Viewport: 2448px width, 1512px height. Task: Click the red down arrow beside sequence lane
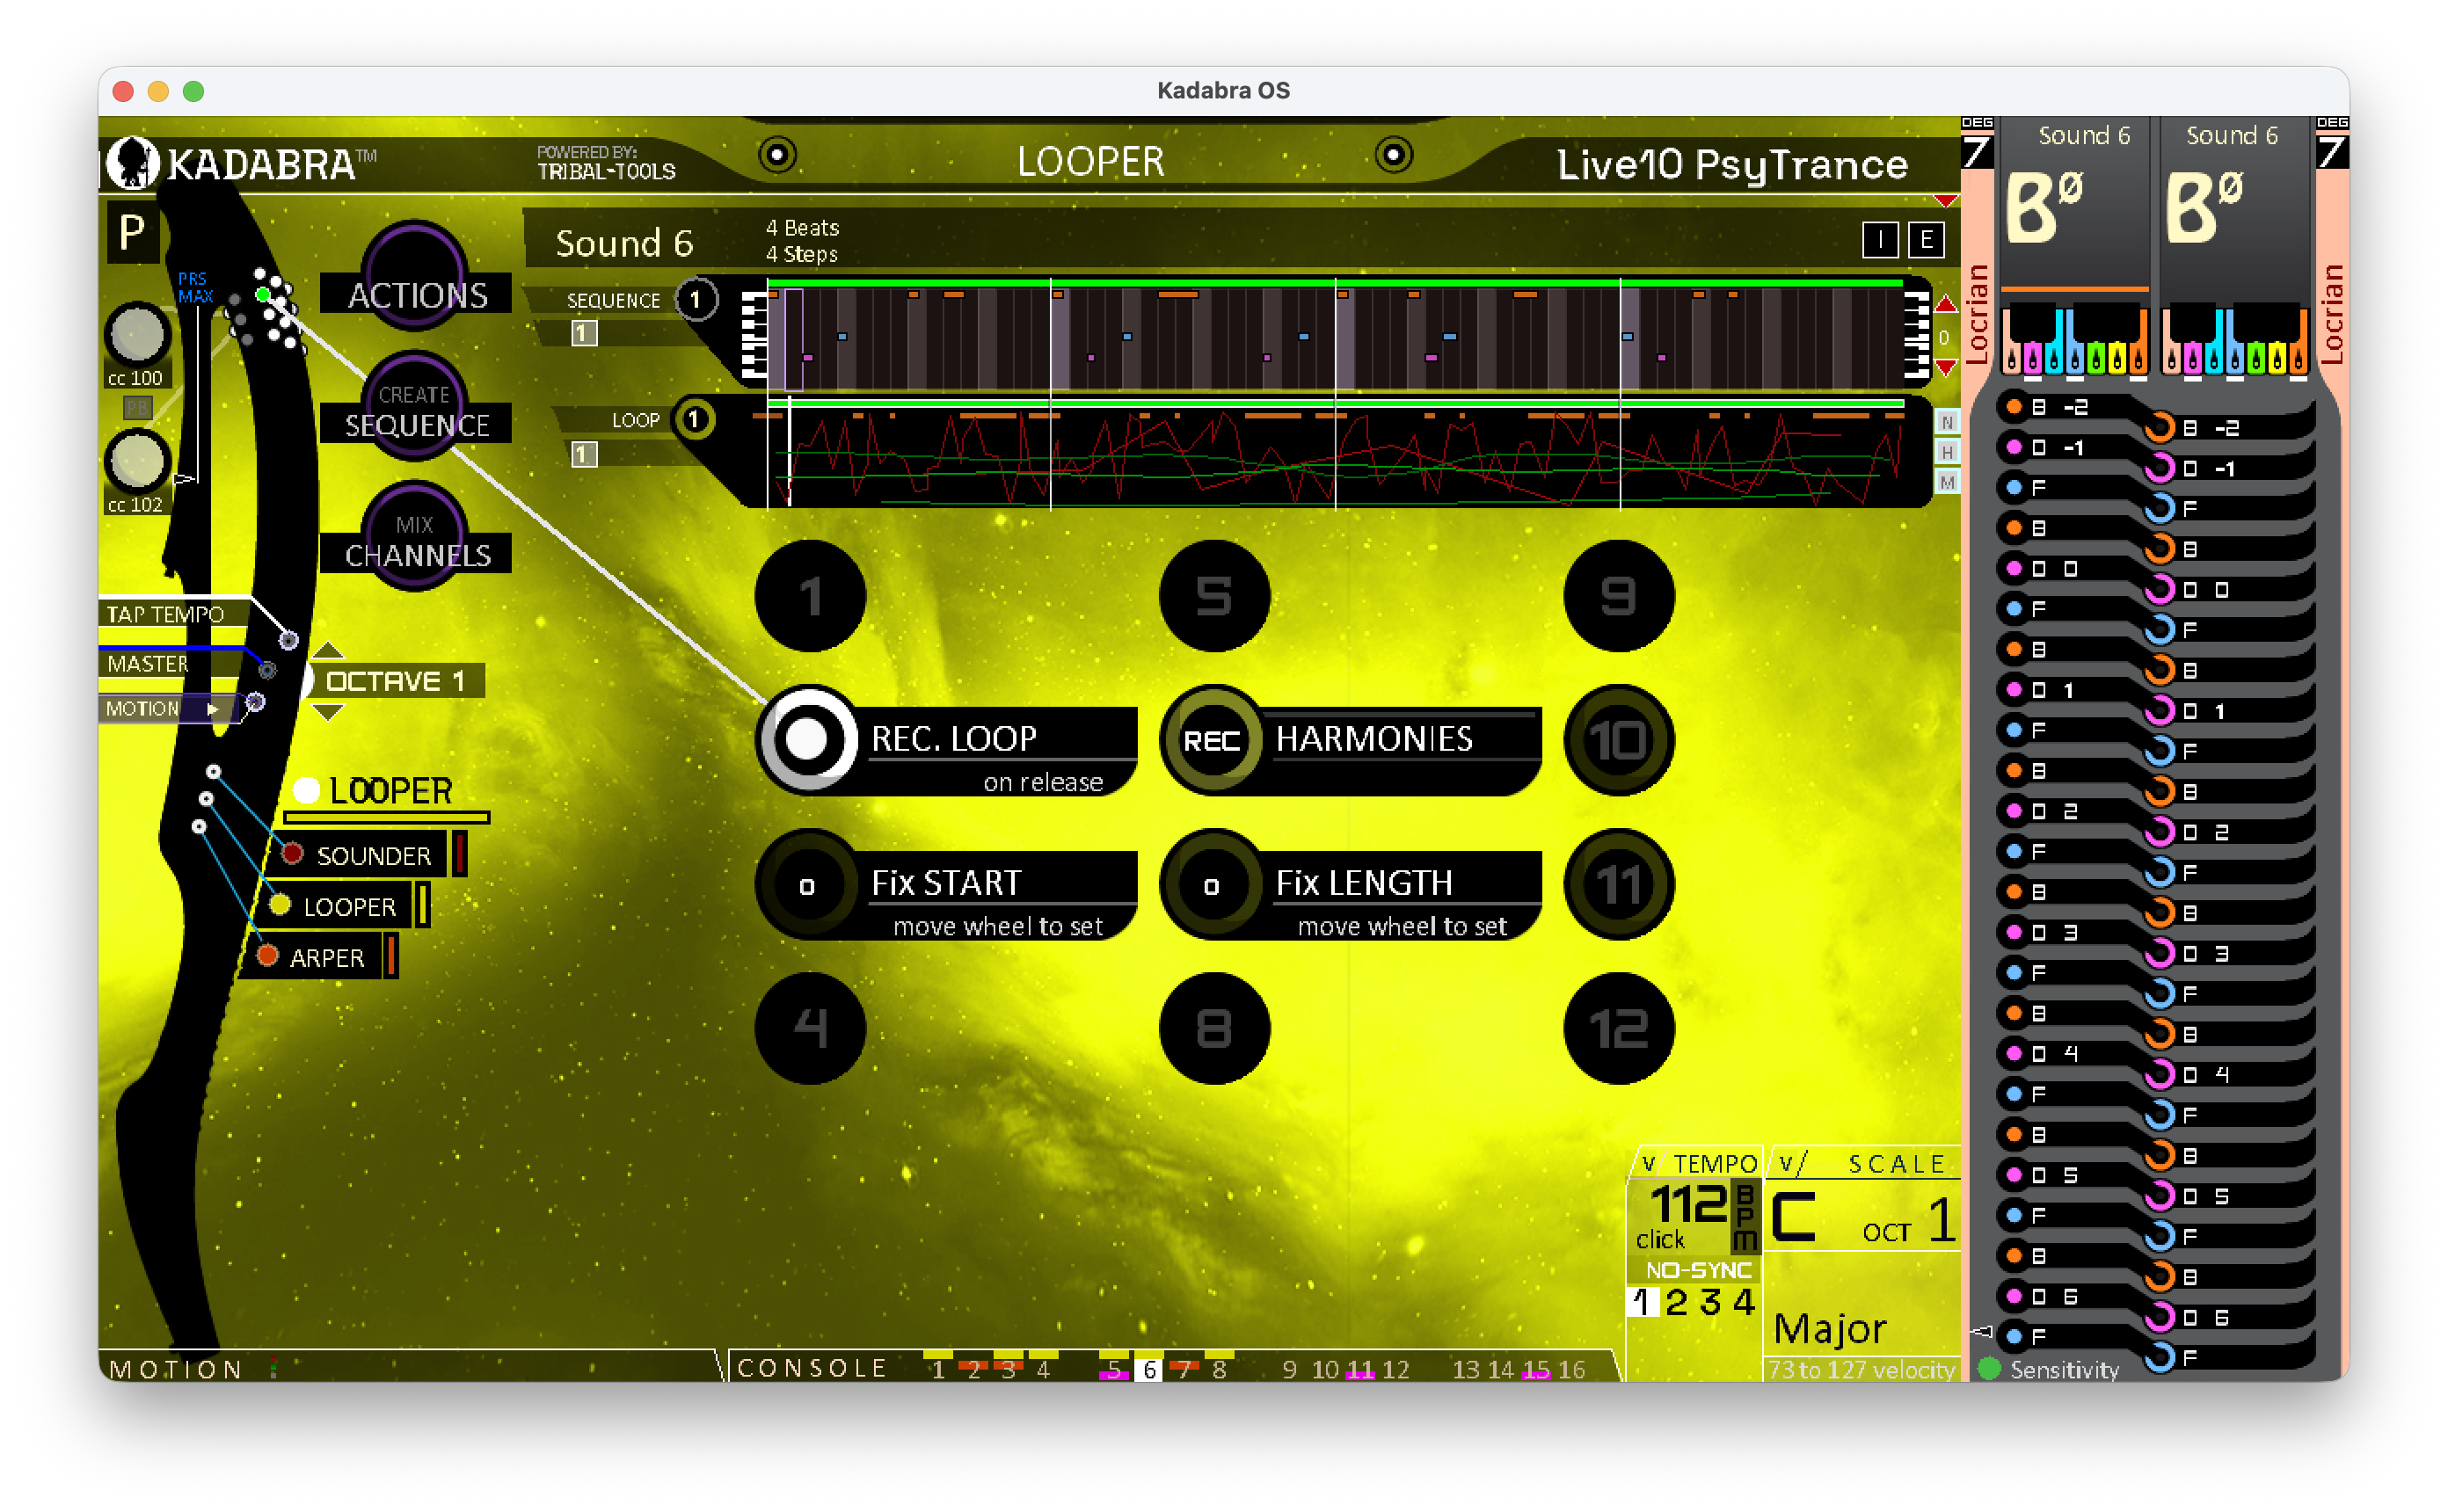point(1945,368)
